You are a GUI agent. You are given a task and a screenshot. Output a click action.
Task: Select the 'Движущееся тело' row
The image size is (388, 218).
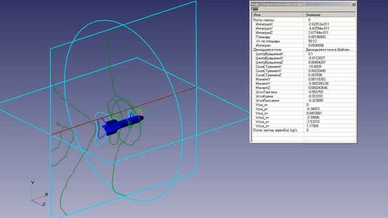tap(304, 50)
